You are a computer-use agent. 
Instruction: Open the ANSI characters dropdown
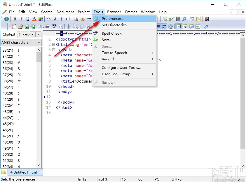pyautogui.click(x=21, y=43)
